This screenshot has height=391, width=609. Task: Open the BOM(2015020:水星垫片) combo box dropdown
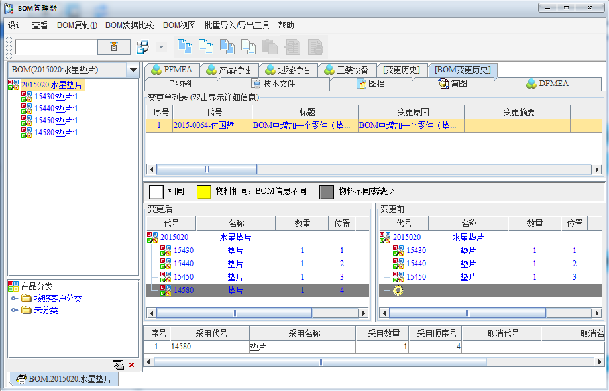(x=133, y=70)
